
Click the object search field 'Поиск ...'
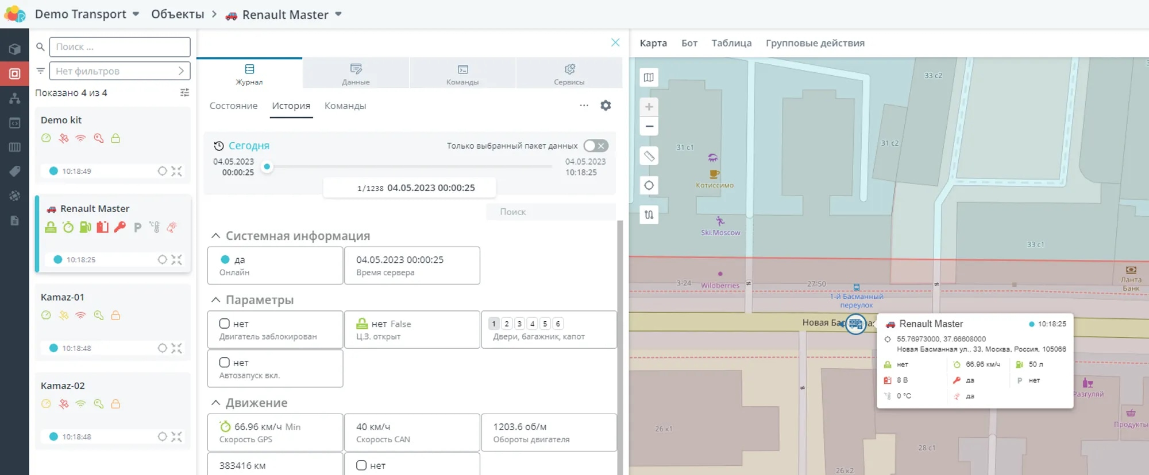[x=119, y=47]
